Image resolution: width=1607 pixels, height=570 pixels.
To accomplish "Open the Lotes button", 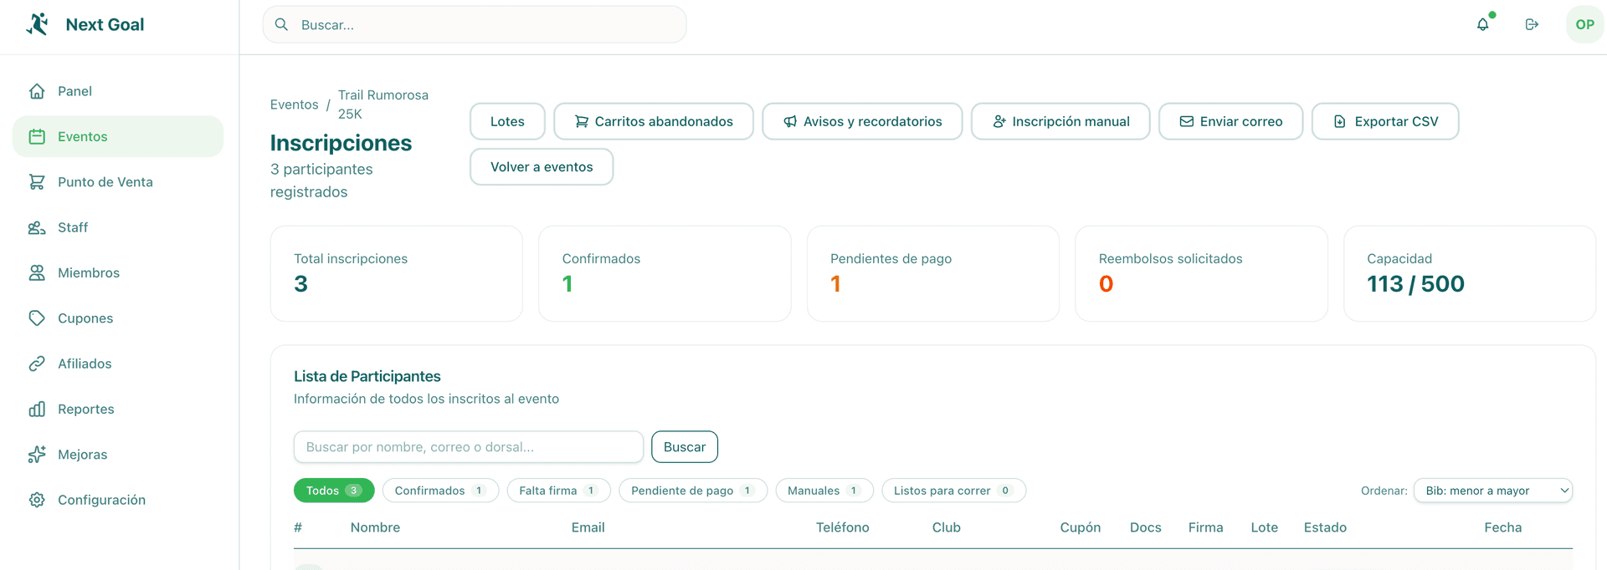I will pos(507,121).
